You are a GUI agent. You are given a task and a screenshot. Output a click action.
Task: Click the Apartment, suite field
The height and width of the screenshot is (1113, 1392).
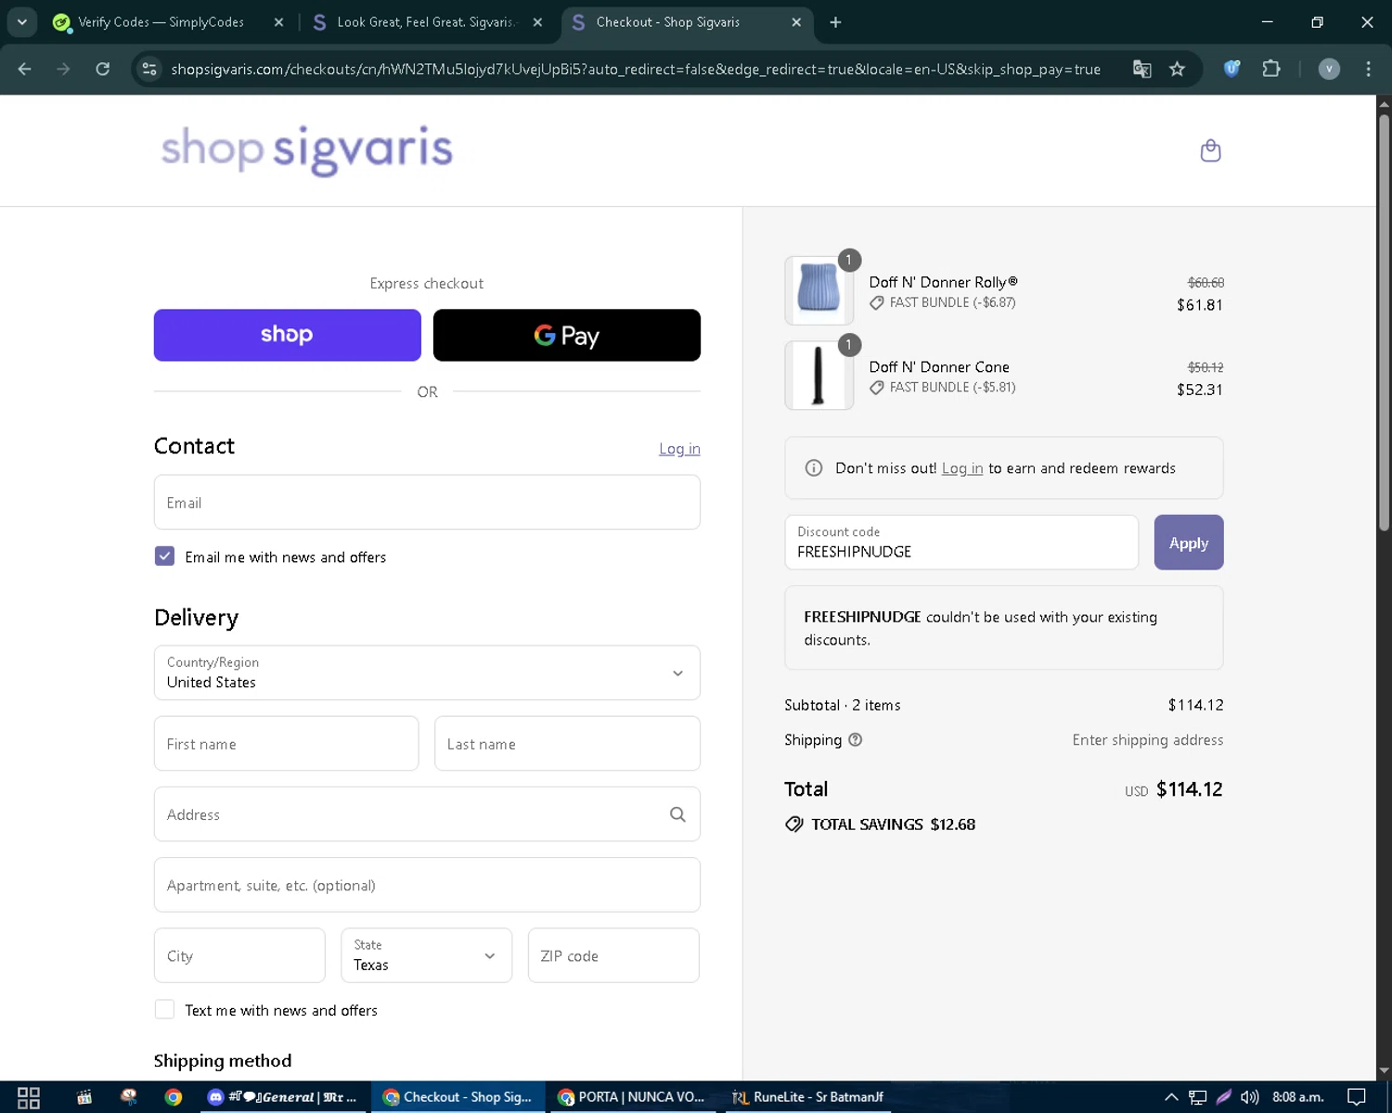pos(427,885)
